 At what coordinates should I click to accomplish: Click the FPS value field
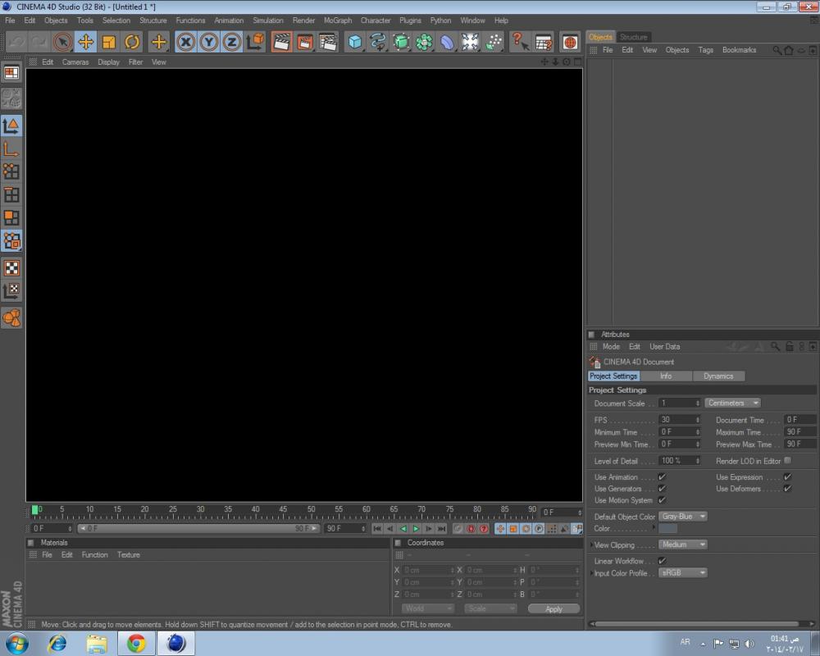click(676, 420)
